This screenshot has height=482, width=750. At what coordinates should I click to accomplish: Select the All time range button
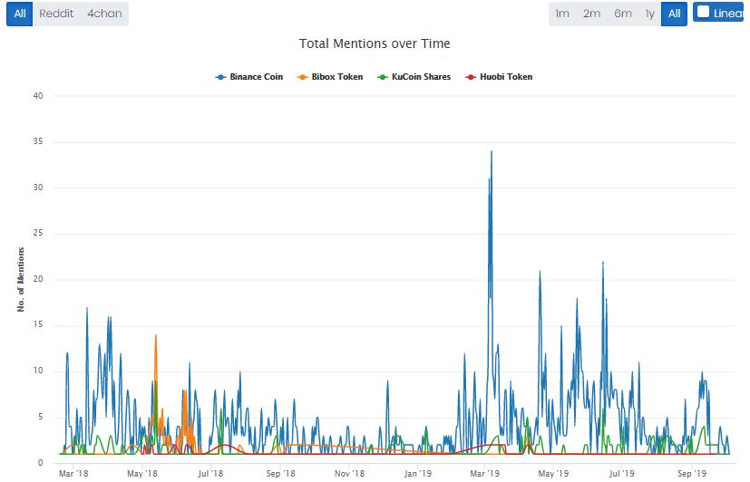click(x=675, y=14)
